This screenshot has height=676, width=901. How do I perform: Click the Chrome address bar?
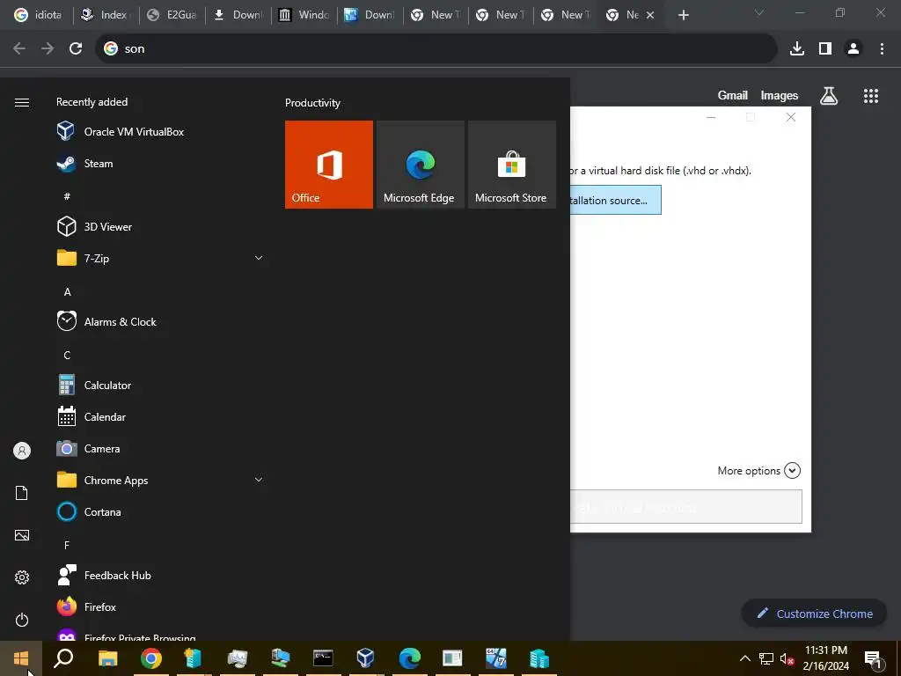(x=436, y=49)
